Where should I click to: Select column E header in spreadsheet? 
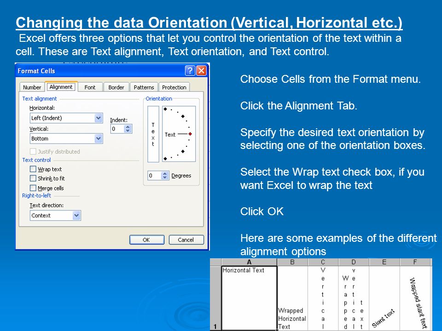(x=384, y=263)
